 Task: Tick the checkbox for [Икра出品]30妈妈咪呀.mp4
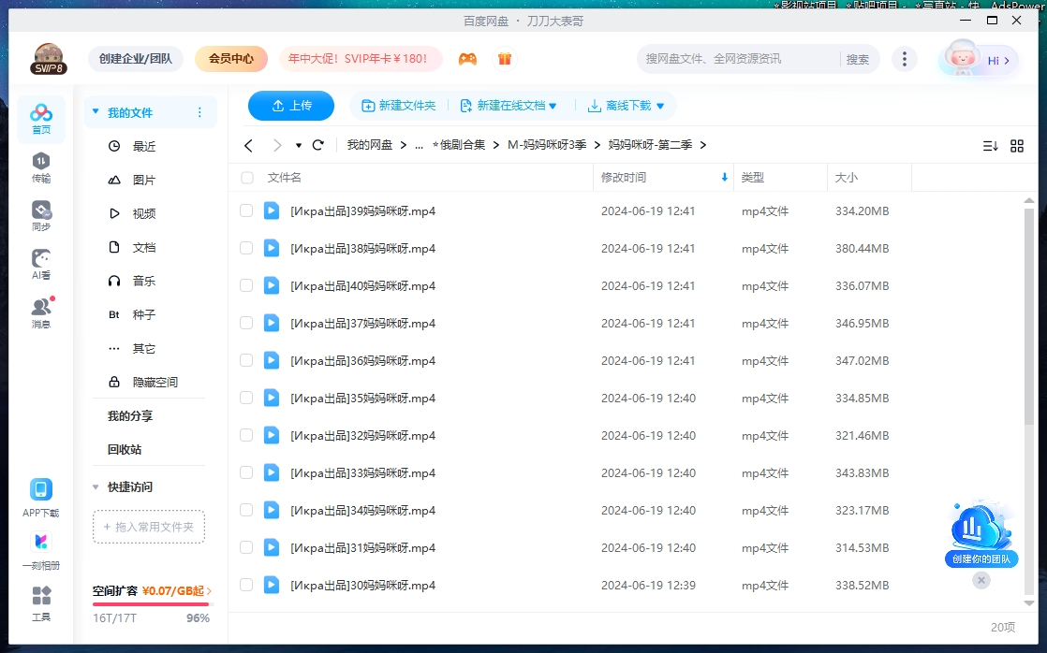[245, 585]
